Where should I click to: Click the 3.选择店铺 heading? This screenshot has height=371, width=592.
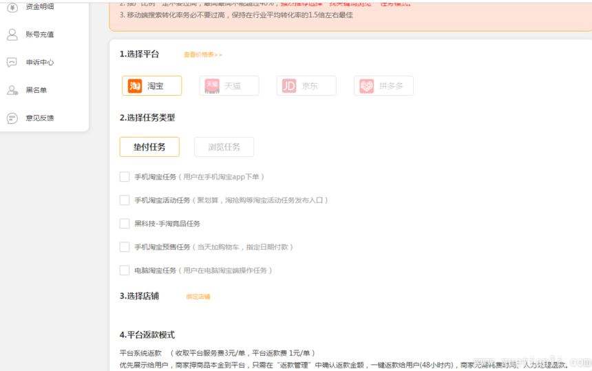pyautogui.click(x=139, y=296)
